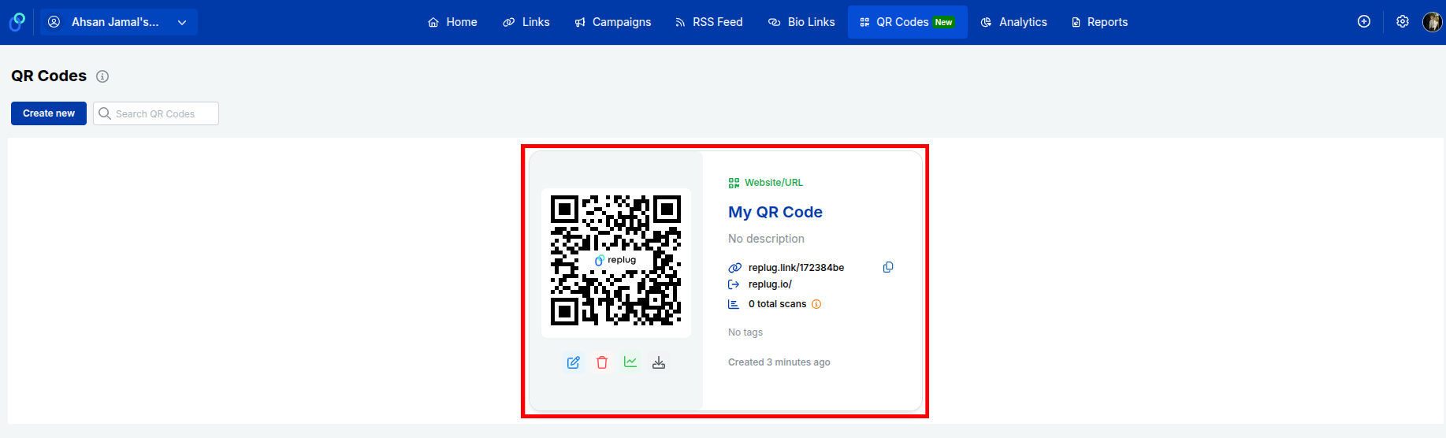This screenshot has width=1446, height=438.
Task: Focus the Search QR Codes field
Action: click(156, 113)
